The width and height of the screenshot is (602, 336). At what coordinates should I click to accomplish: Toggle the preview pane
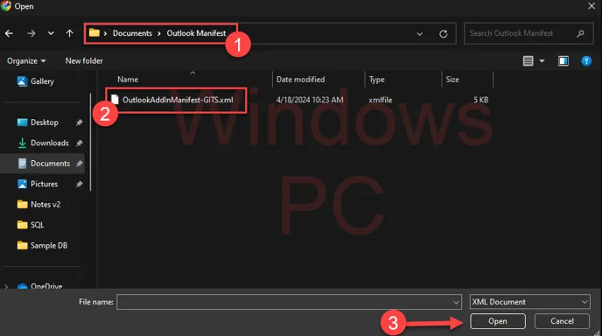pyautogui.click(x=563, y=61)
